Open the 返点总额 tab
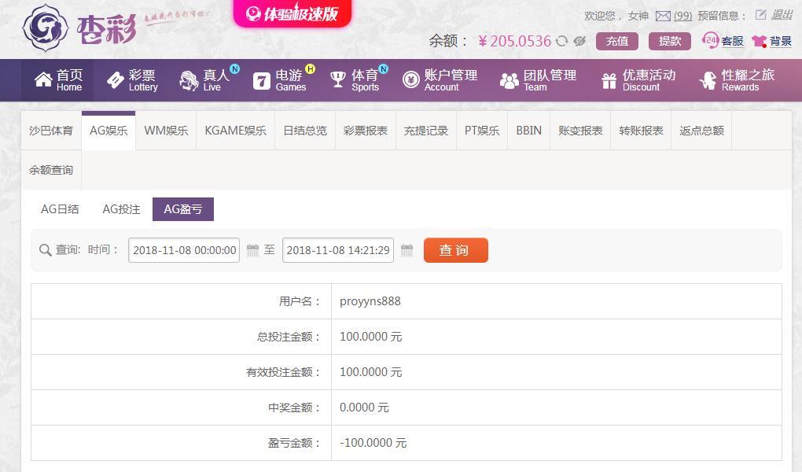Screen dimensions: 802x472 click(x=701, y=131)
